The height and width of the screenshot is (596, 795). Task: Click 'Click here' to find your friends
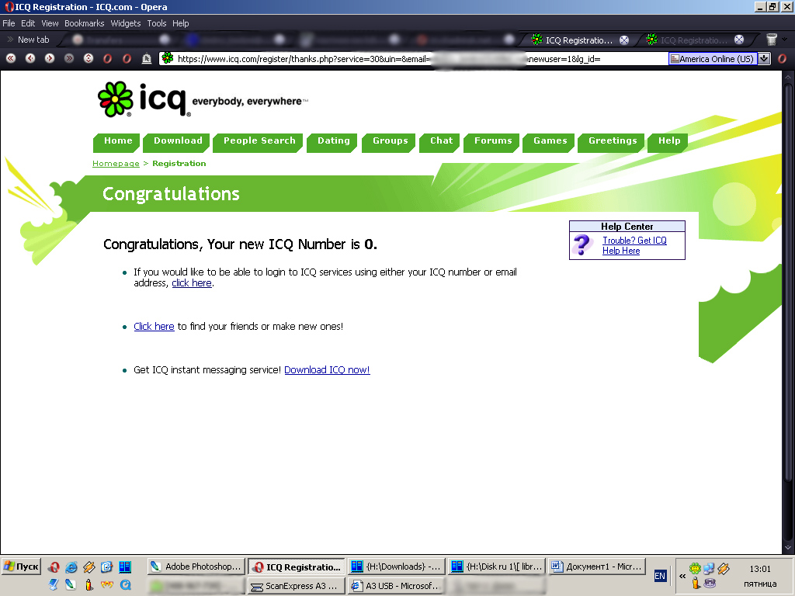tap(154, 327)
